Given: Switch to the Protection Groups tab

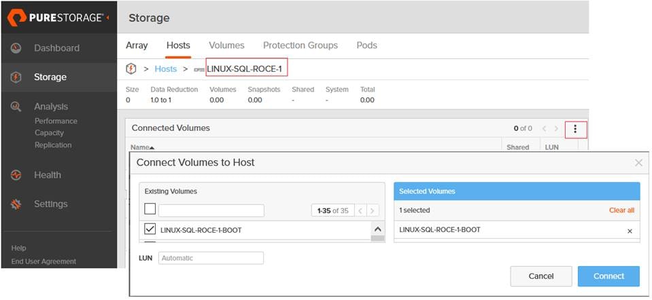Looking at the screenshot, I should [x=301, y=45].
